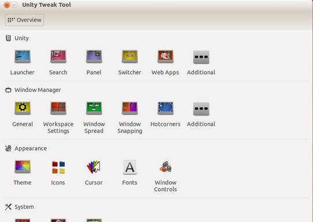Viewport: 313px width, 222px height.
Task: Click the Window Manager section header
Action: (38, 90)
